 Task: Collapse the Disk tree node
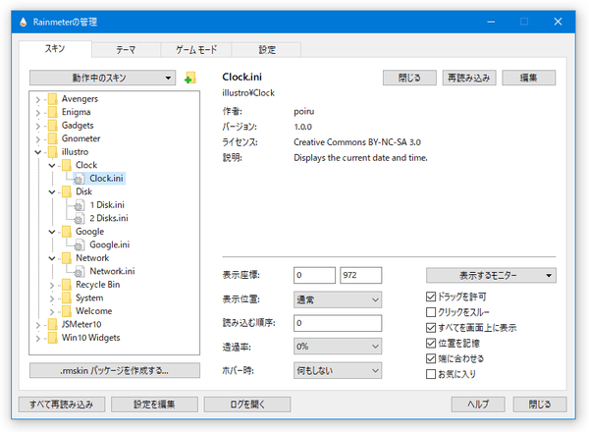pos(52,192)
